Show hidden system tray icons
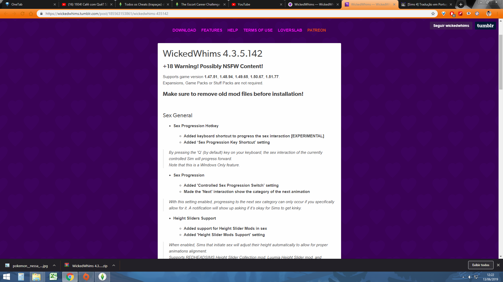Viewport: 503px width, 282px height. coord(463,277)
